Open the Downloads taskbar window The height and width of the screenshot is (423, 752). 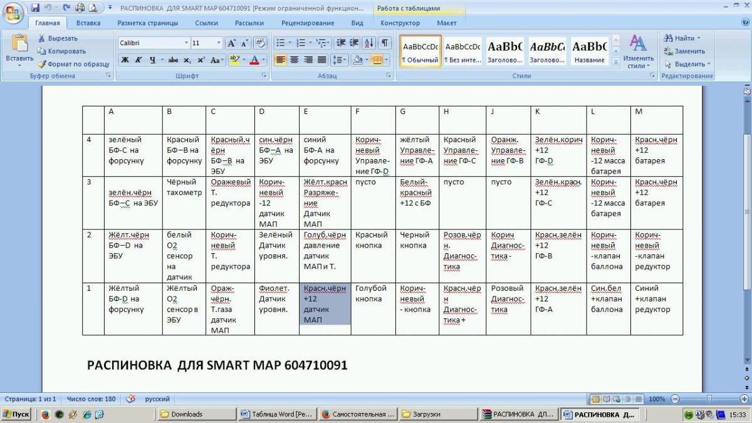(x=197, y=414)
